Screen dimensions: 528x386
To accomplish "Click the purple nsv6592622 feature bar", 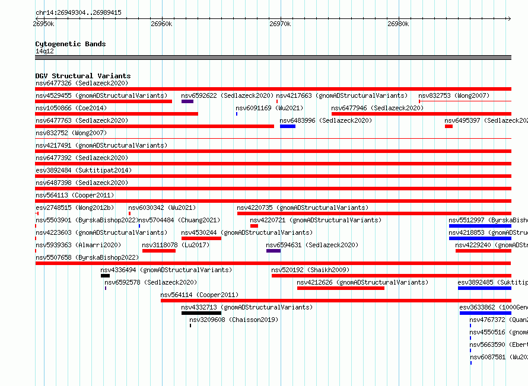I will tap(187, 101).
